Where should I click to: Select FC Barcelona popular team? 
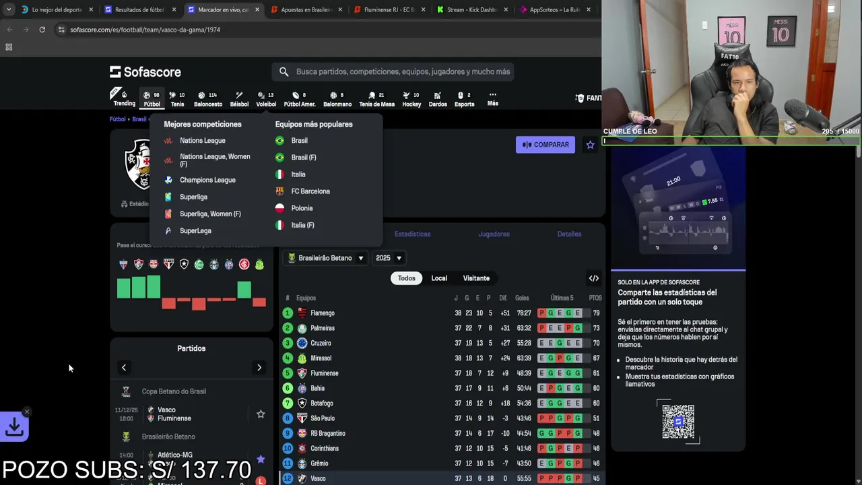310,191
